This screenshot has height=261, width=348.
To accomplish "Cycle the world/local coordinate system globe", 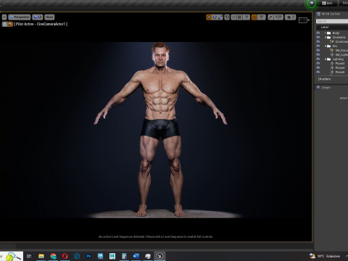I will [227, 17].
